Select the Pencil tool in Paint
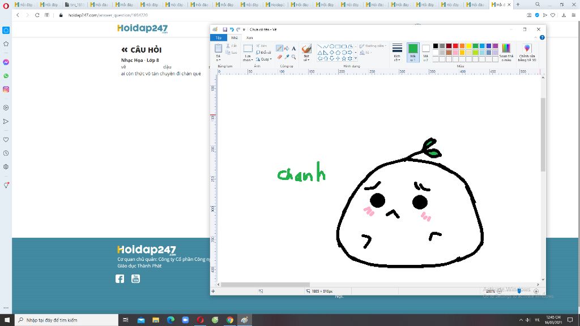This screenshot has height=326, width=580. (x=279, y=49)
